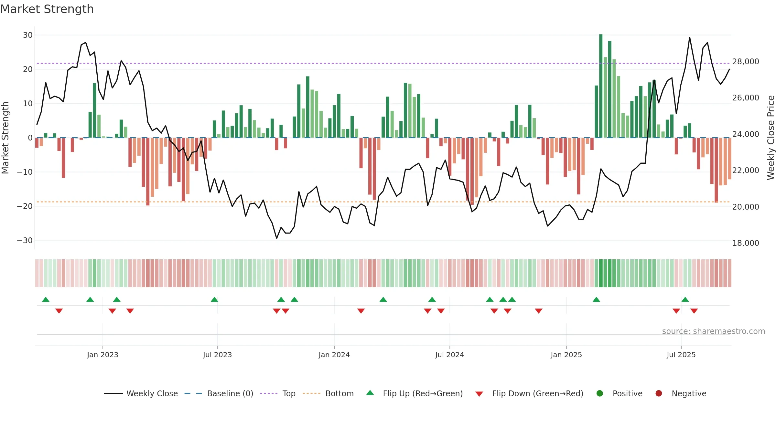Click the 22,000 price tick label
The image size is (776, 436).
click(746, 170)
